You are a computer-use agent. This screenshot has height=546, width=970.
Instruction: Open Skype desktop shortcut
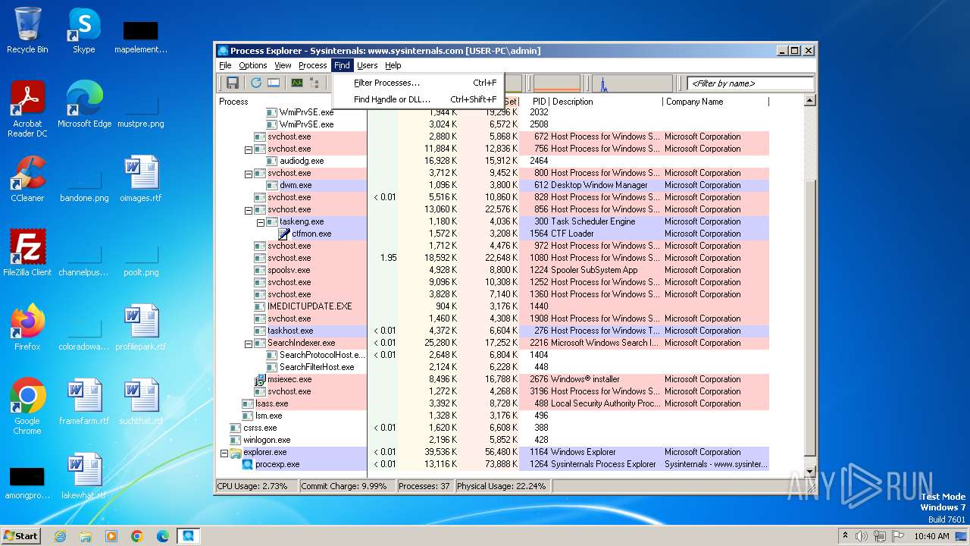click(83, 30)
